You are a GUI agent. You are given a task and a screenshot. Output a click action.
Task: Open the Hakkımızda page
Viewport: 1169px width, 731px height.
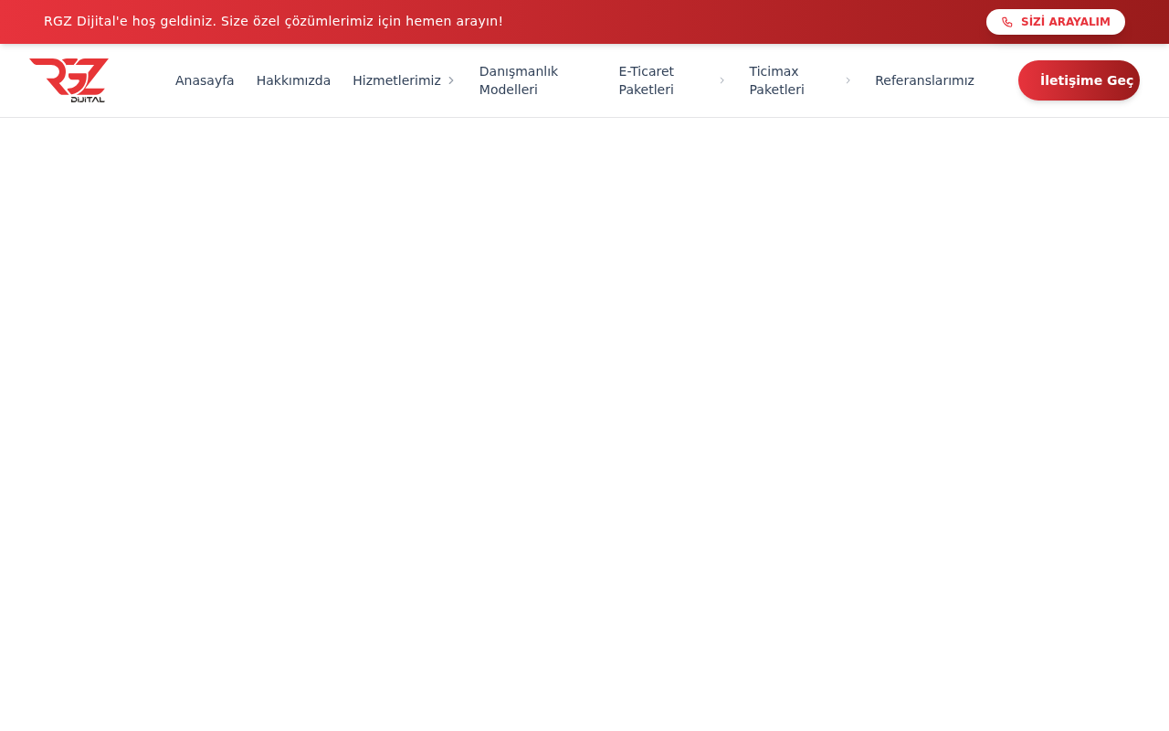coord(293,80)
